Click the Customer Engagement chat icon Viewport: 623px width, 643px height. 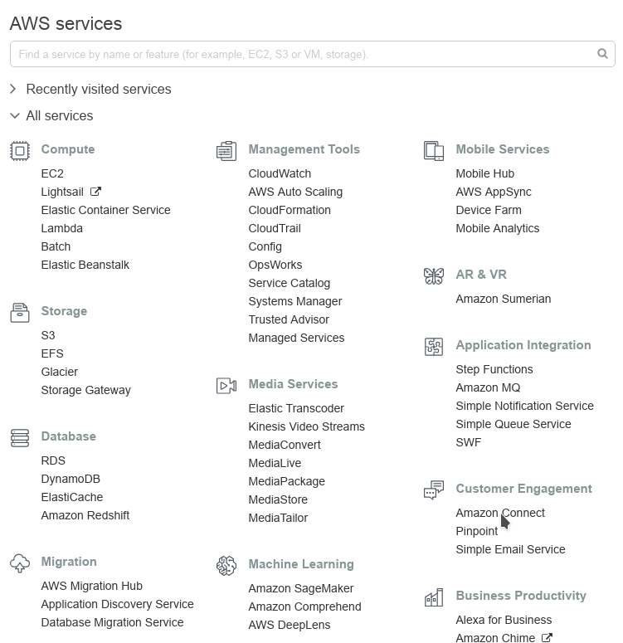coord(434,490)
